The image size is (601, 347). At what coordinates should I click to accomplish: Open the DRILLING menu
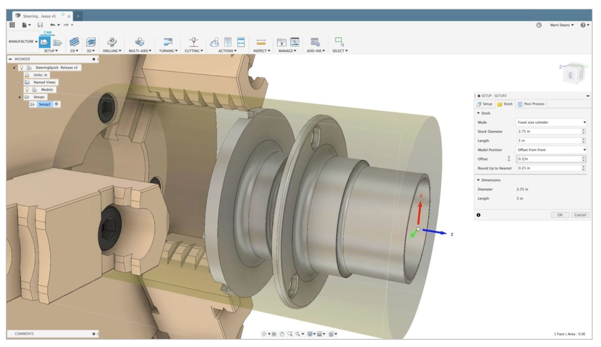pyautogui.click(x=112, y=51)
